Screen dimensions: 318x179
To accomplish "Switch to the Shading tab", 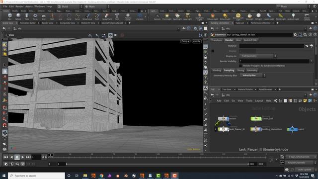I will [x=217, y=71].
